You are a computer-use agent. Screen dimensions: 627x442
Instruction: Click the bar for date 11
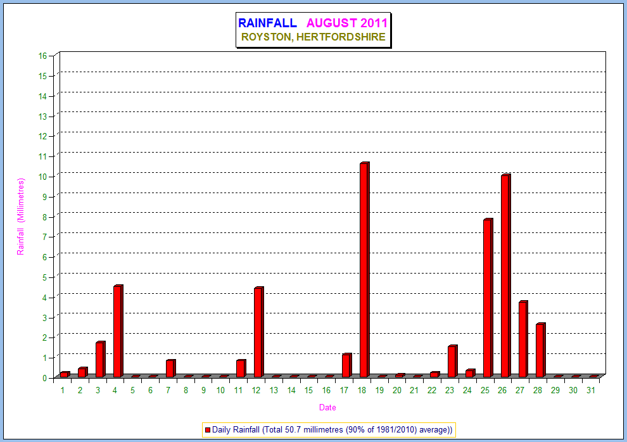(x=241, y=369)
